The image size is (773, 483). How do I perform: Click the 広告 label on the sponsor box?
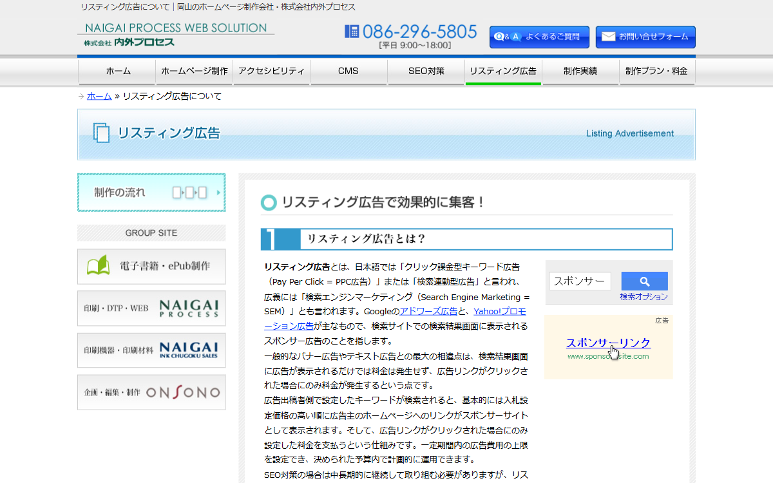click(x=662, y=321)
